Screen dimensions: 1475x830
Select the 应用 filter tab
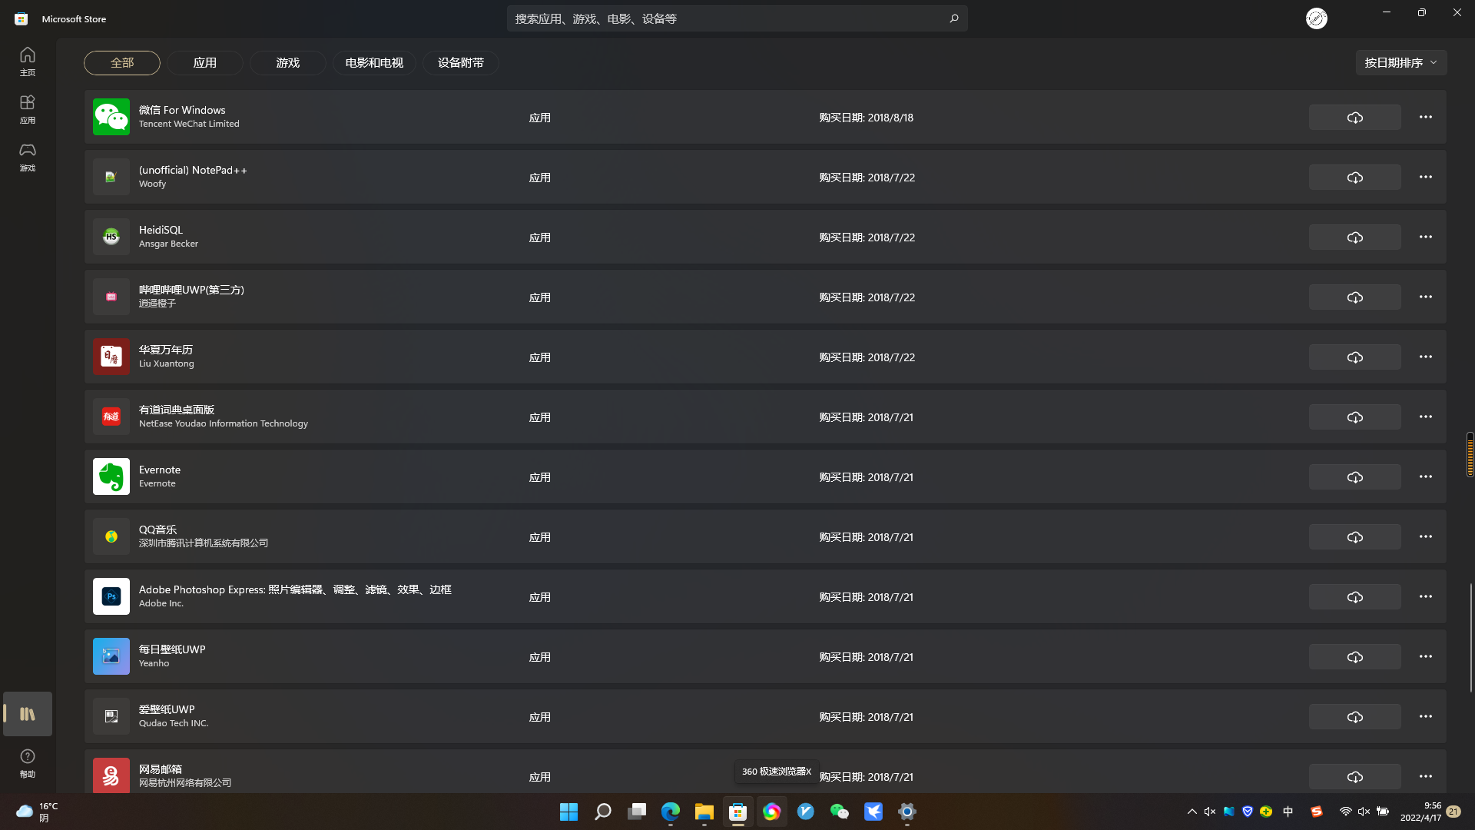click(x=204, y=63)
